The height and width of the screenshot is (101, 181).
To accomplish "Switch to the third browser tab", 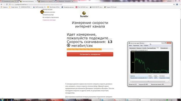I will point(46,1).
